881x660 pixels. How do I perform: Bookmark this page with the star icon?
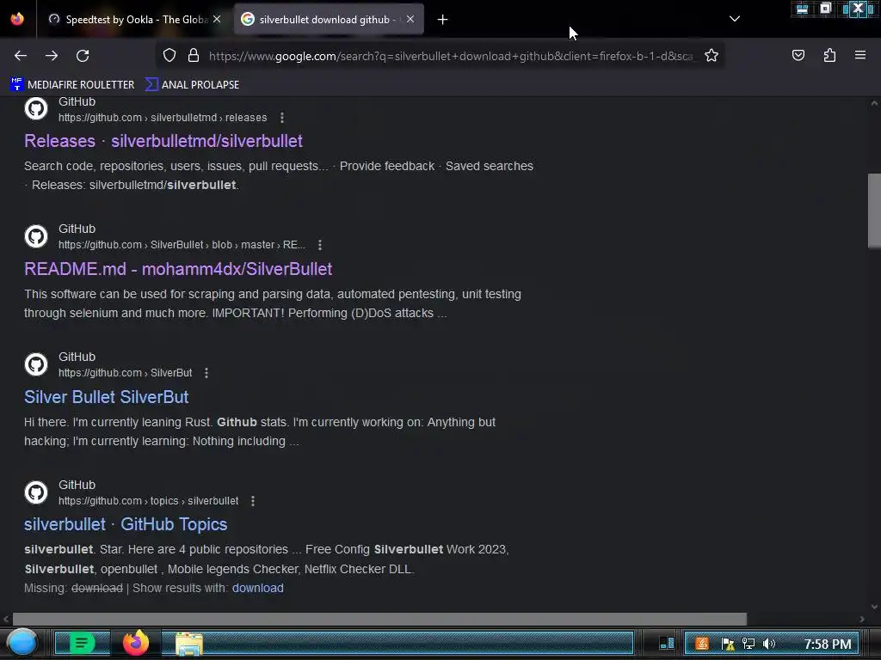712,56
